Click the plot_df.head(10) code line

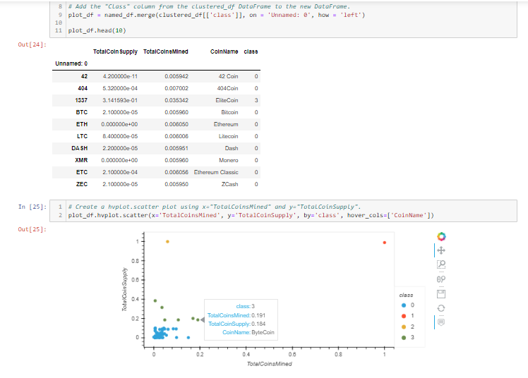click(97, 30)
